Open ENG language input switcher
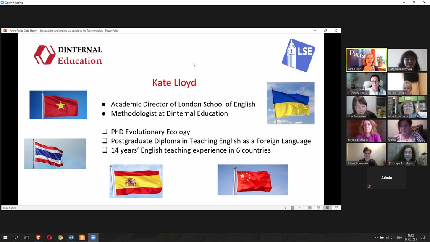The image size is (430, 242). pos(399,238)
